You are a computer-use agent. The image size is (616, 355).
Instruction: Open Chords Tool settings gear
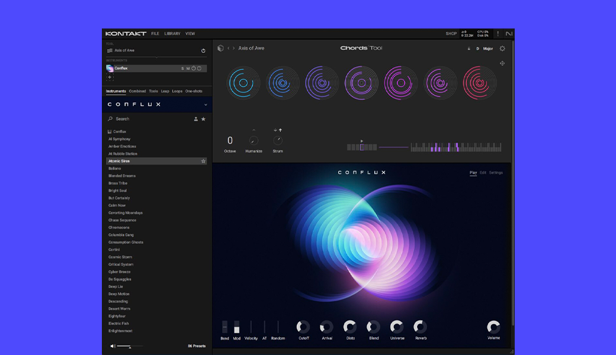coord(502,49)
